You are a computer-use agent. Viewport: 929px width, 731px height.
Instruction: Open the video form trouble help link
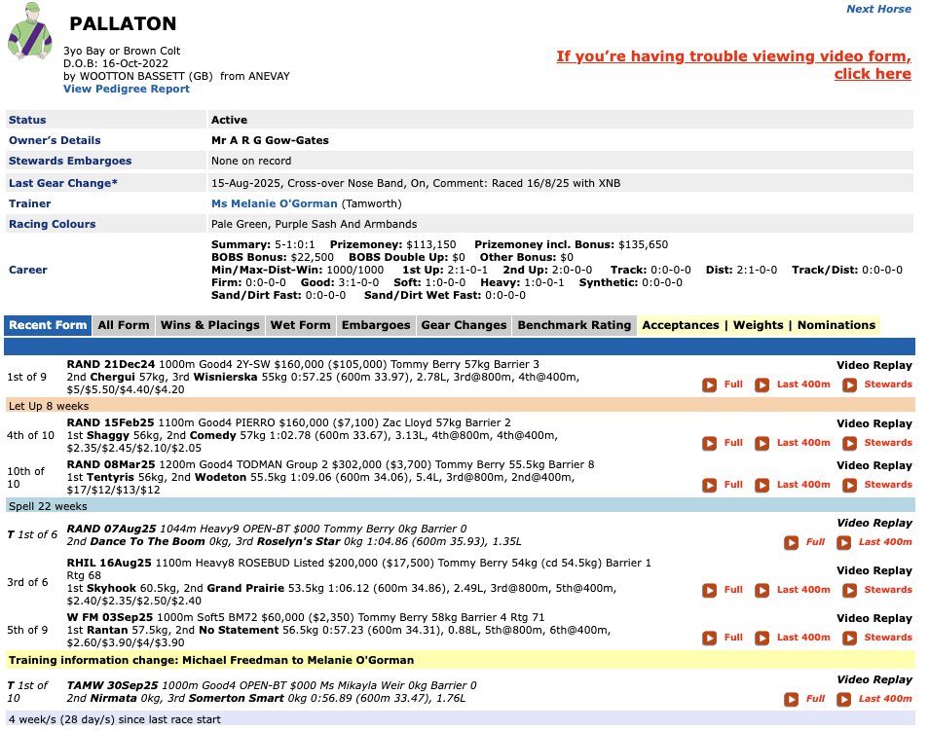point(733,65)
